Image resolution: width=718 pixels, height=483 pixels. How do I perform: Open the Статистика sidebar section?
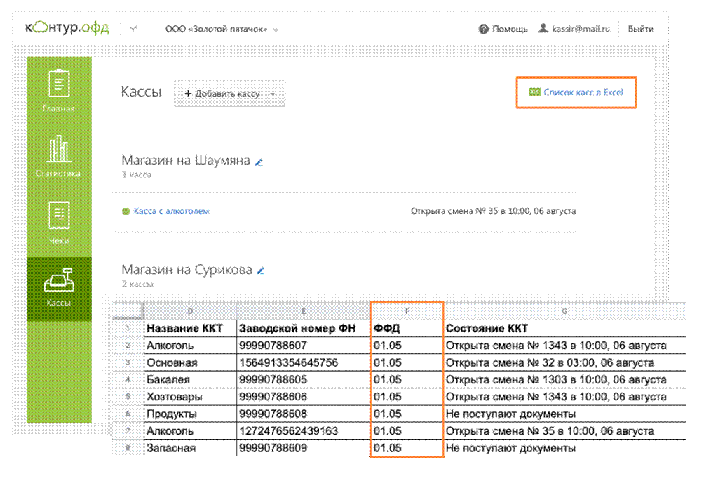click(x=59, y=156)
